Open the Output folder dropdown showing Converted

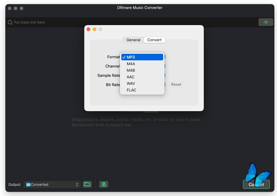coord(52,185)
